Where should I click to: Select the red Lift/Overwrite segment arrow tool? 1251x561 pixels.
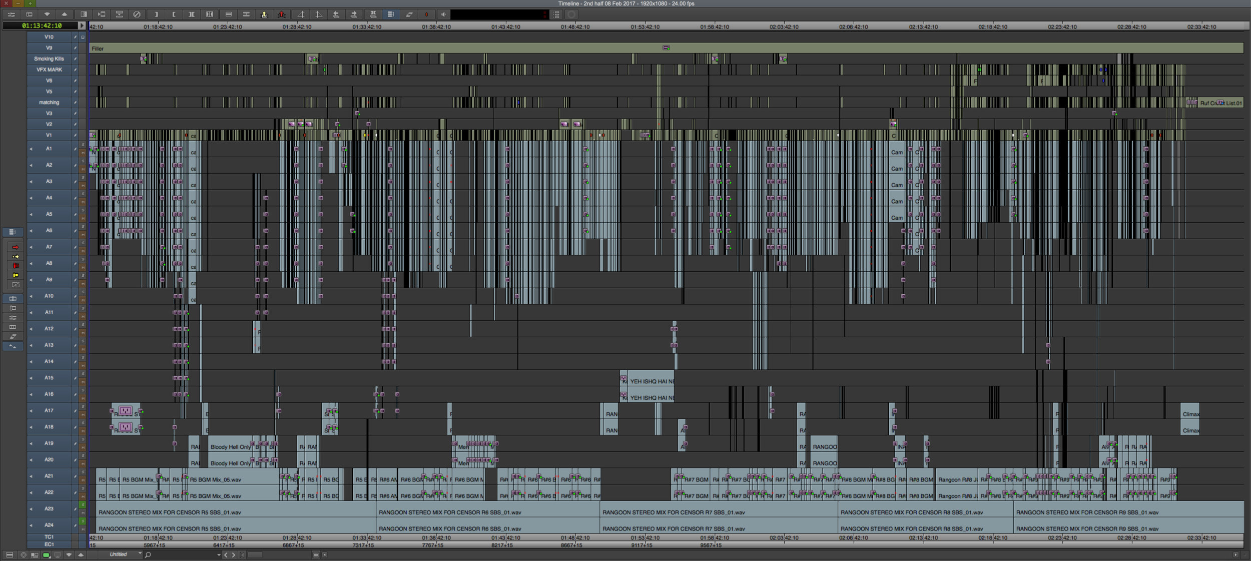coord(15,247)
